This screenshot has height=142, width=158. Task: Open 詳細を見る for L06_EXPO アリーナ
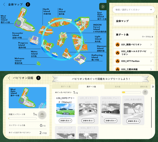66,120
